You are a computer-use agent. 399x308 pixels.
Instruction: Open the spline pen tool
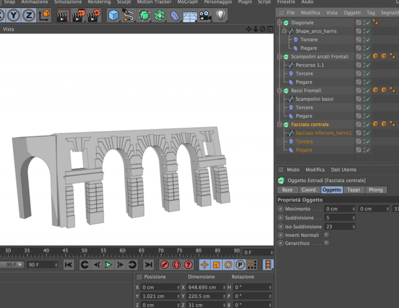coord(128,15)
